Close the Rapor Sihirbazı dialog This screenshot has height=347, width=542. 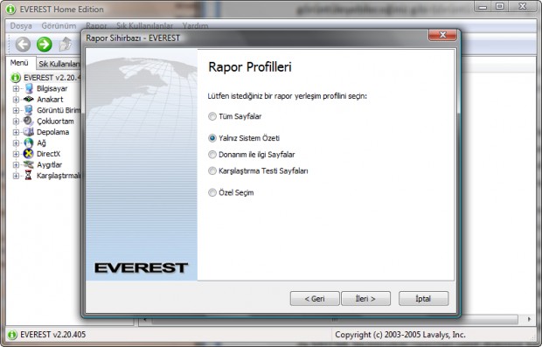tap(442, 35)
